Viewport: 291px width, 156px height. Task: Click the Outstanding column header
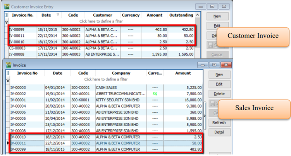pyautogui.click(x=181, y=15)
